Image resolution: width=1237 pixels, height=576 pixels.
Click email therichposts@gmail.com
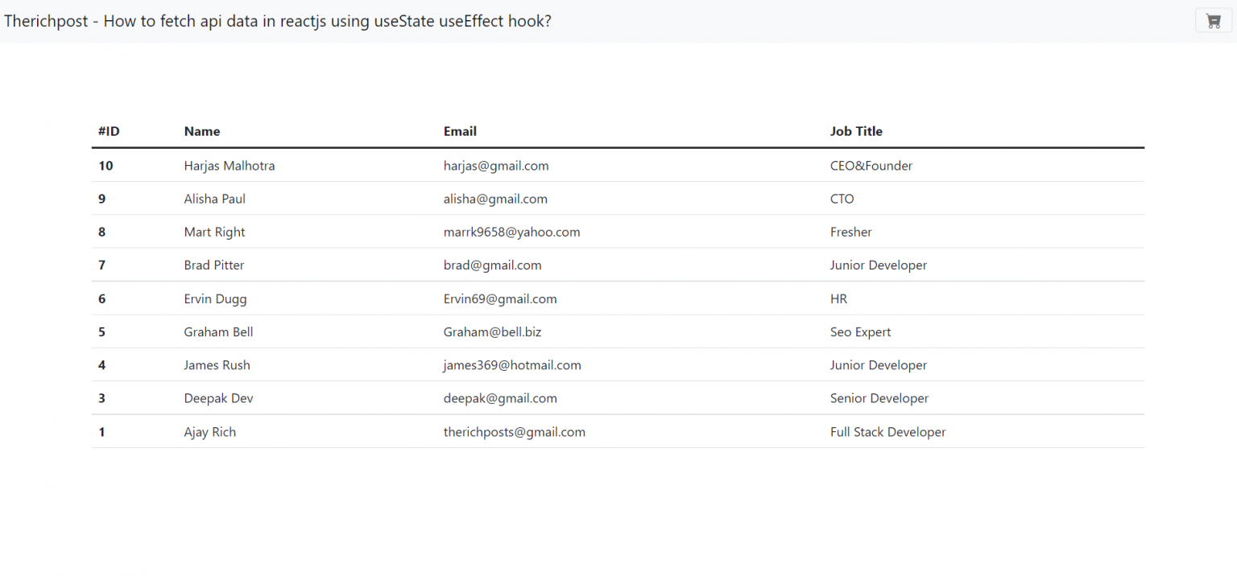pyautogui.click(x=515, y=431)
